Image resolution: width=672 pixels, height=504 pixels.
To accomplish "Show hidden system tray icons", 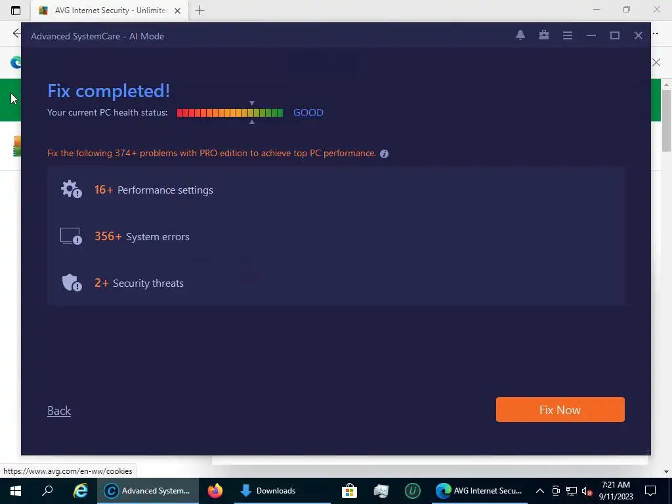I will pyautogui.click(x=540, y=491).
